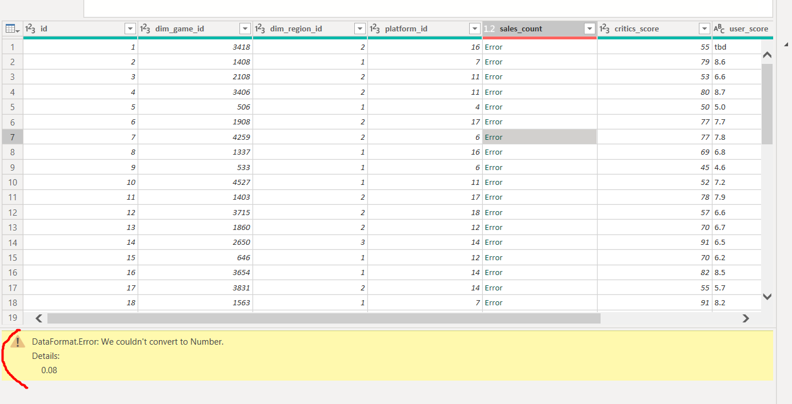Click the 0.08 error detail value
The height and width of the screenshot is (404, 792).
(x=49, y=370)
